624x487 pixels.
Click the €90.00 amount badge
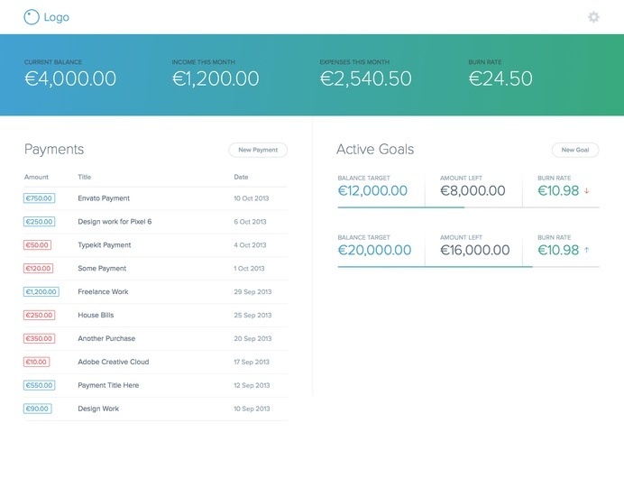[37, 409]
